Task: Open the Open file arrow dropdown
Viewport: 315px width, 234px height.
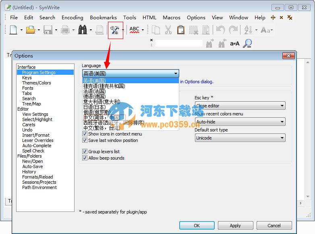Action: [39, 30]
